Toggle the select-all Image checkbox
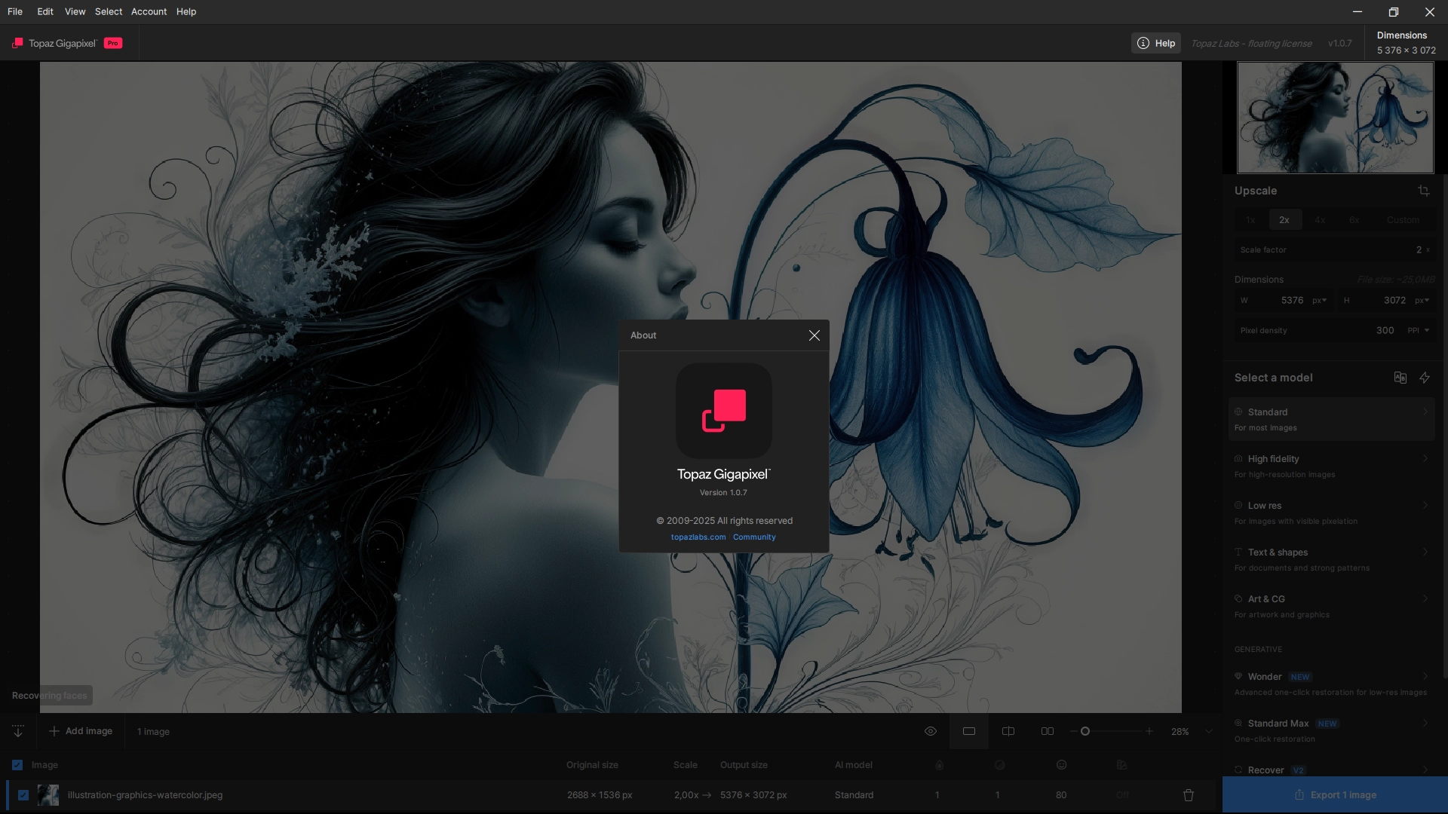 [17, 765]
